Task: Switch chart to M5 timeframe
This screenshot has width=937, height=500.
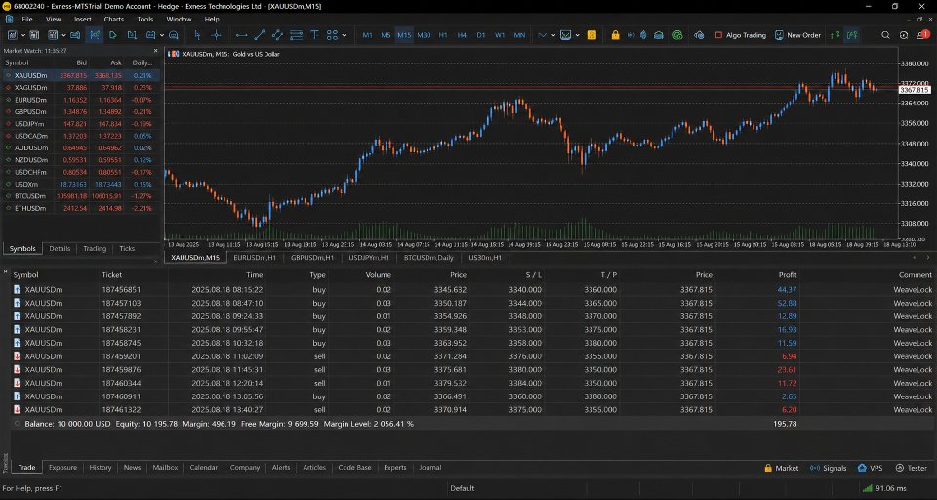Action: pyautogui.click(x=386, y=35)
